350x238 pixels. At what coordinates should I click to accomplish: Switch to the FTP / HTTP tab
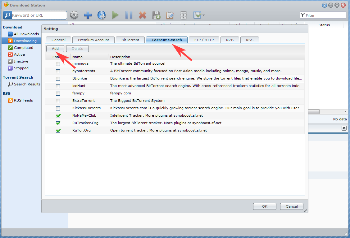pyautogui.click(x=204, y=40)
